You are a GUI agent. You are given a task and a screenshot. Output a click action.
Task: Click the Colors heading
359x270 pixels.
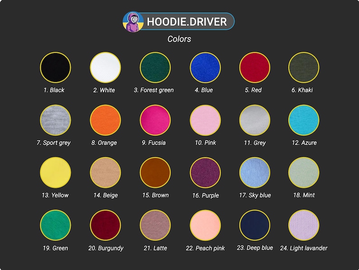[x=179, y=39]
